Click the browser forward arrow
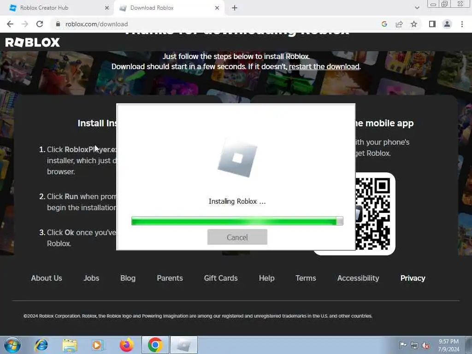The image size is (472, 354). tap(25, 24)
